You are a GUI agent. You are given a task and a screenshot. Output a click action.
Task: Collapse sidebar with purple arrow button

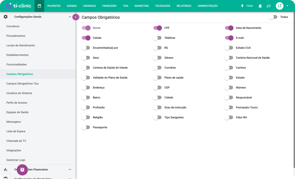pos(76,17)
